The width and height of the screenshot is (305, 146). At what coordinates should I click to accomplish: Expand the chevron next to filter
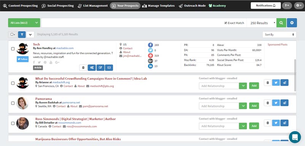(x=30, y=35)
